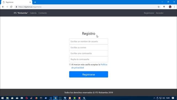Open the Windows Start menu
Screen dimensions: 177x100
2,98
